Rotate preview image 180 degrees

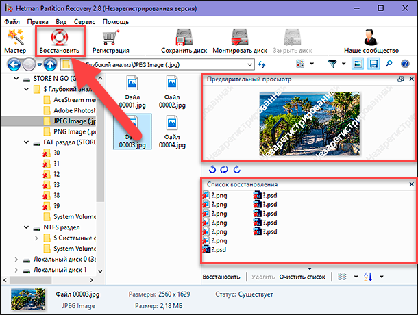click(x=224, y=170)
